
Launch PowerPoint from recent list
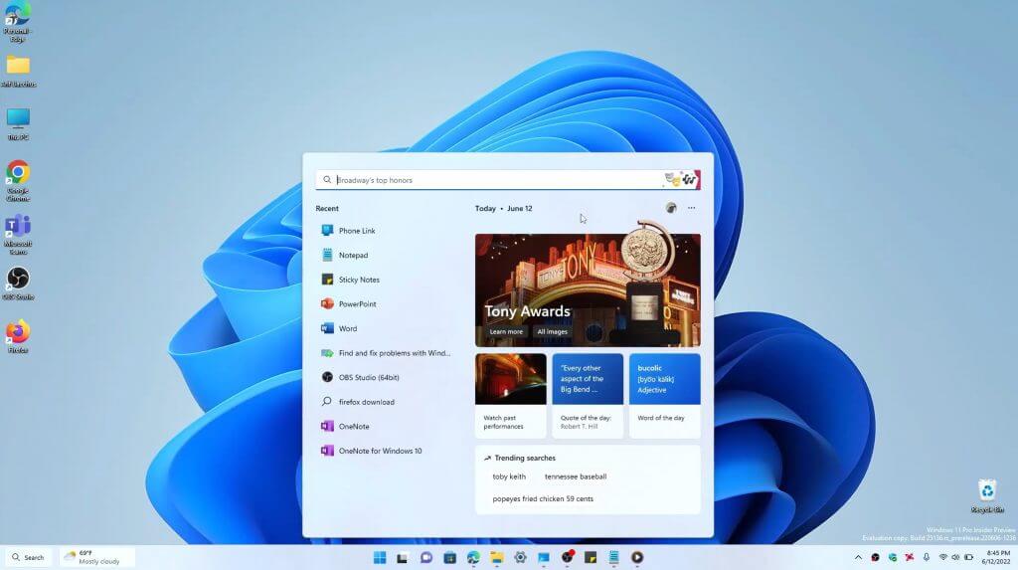pos(385,304)
